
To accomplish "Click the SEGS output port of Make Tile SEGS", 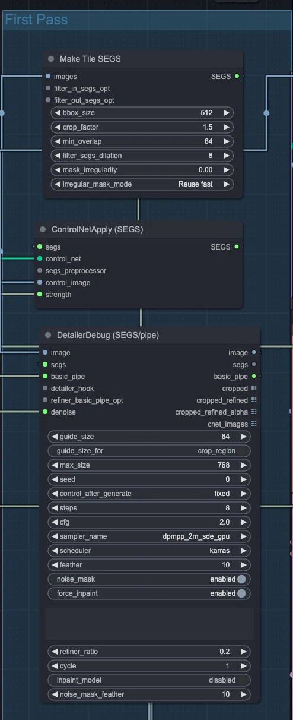I will pyautogui.click(x=237, y=77).
